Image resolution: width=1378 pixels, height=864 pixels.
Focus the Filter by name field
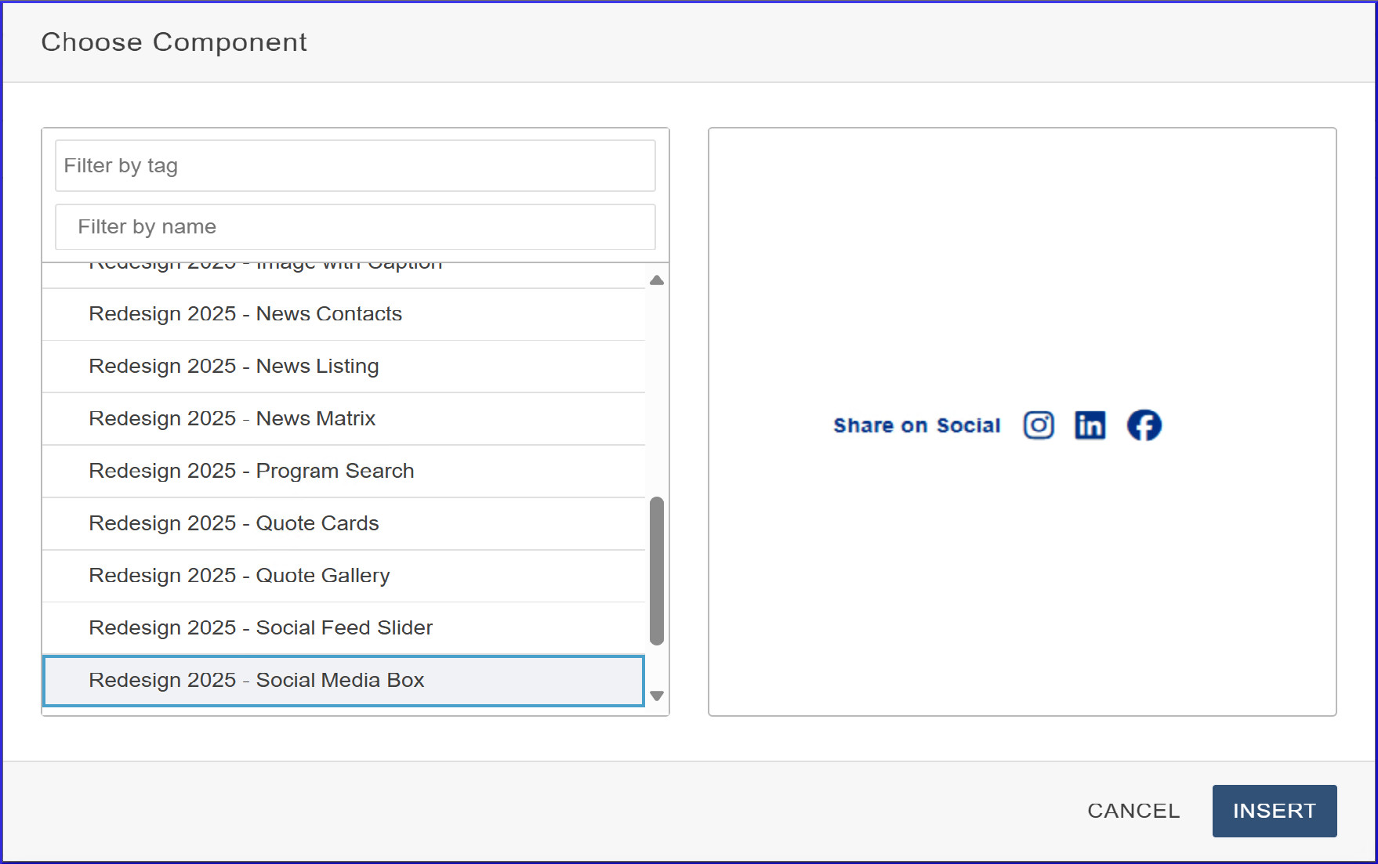(x=355, y=227)
